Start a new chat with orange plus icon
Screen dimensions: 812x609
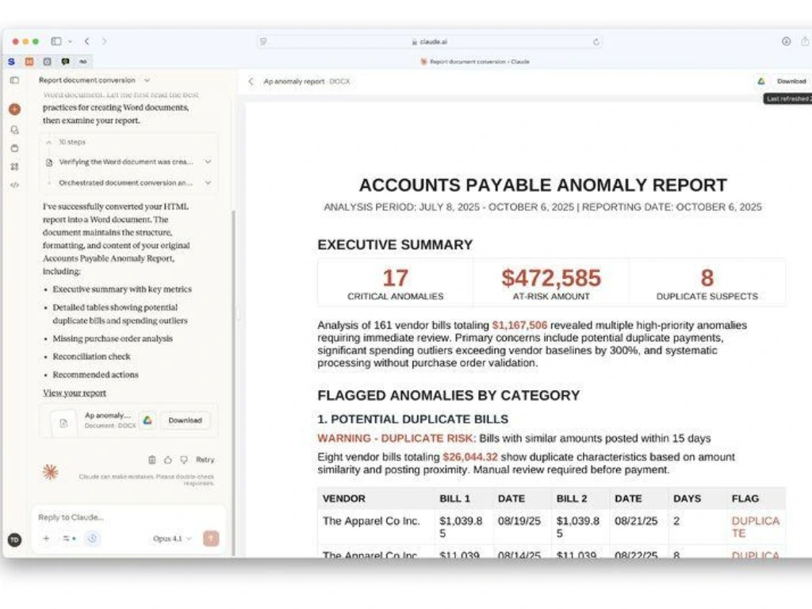coord(15,109)
